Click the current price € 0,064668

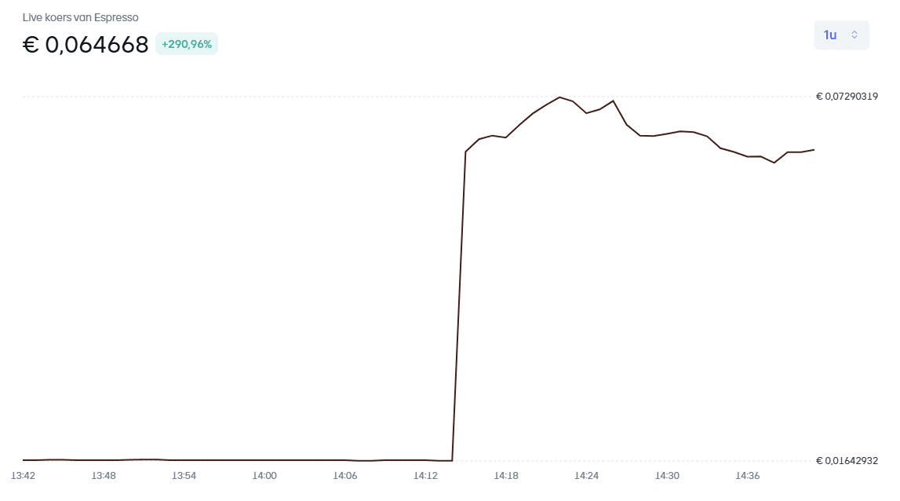point(86,45)
